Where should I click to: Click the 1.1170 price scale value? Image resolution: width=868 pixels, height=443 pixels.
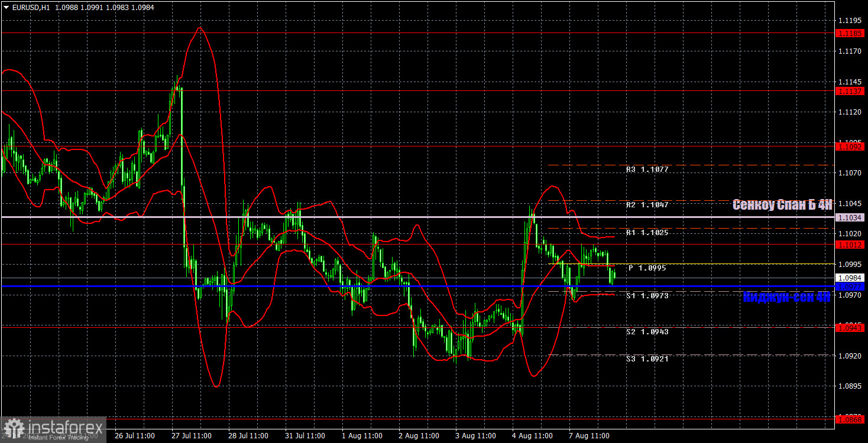(850, 51)
